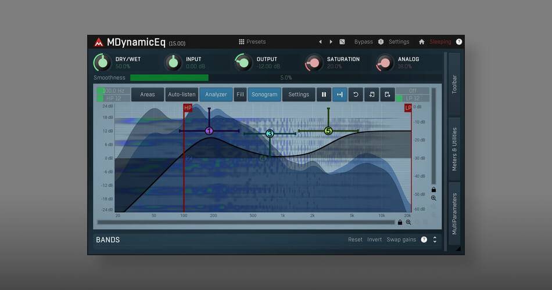Viewport: 552px width, 290px height.
Task: Click the export analysis file icon
Action: [x=387, y=95]
